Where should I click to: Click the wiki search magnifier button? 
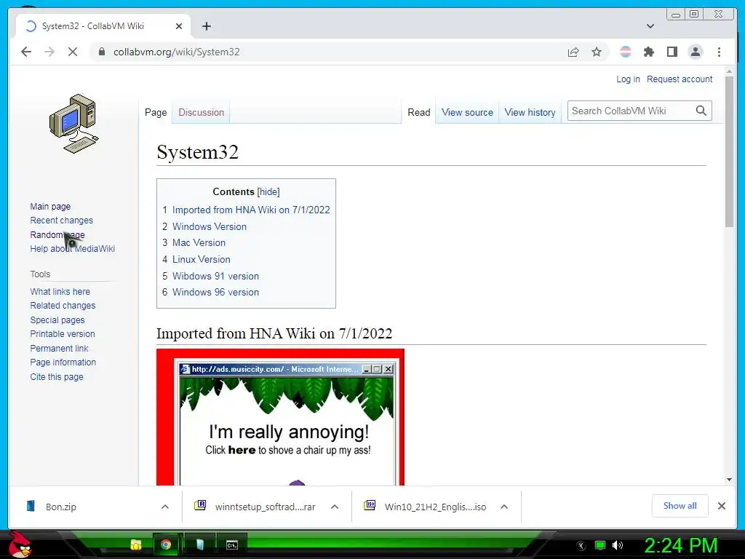pyautogui.click(x=701, y=111)
